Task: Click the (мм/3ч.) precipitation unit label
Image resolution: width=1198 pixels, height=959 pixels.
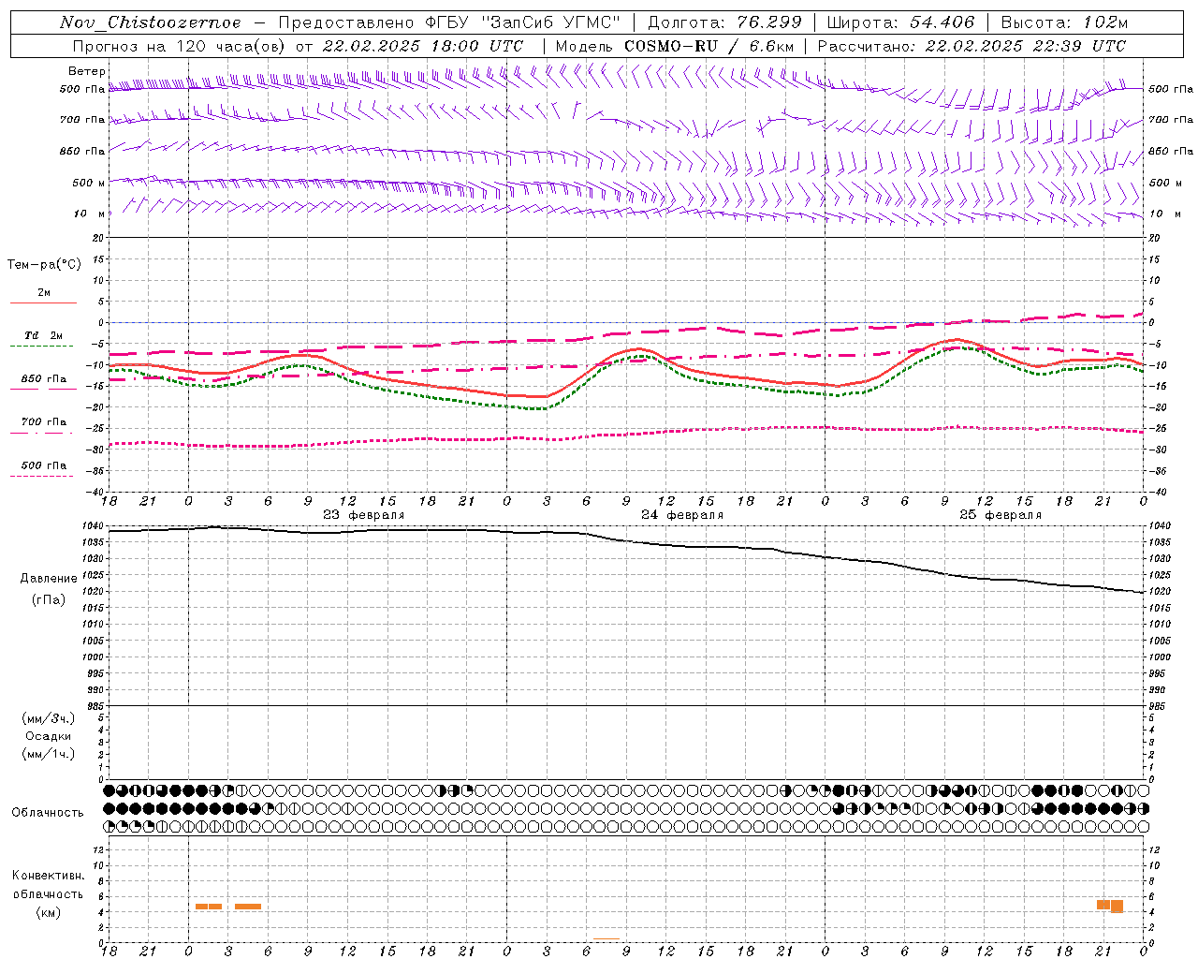Action: [x=48, y=718]
